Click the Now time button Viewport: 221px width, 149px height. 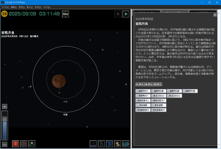tap(65, 14)
